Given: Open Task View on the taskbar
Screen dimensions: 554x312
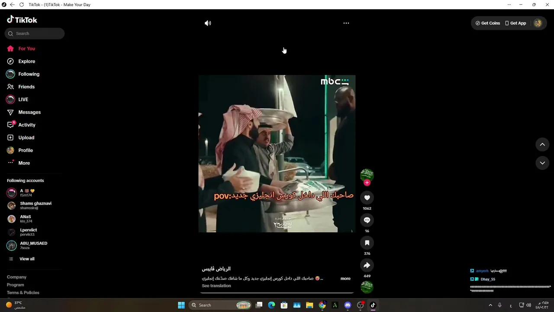Looking at the screenshot, I should click(x=259, y=305).
